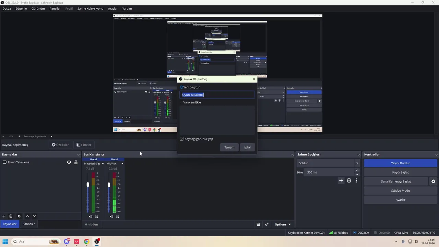Add a transition with the plus icon
439x247 pixels.
pos(341,180)
